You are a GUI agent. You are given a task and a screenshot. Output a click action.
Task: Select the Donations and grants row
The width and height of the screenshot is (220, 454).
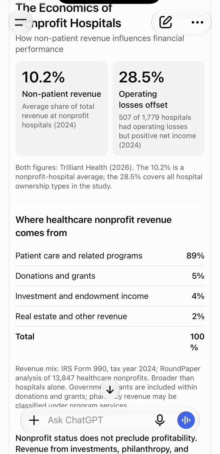tap(110, 276)
